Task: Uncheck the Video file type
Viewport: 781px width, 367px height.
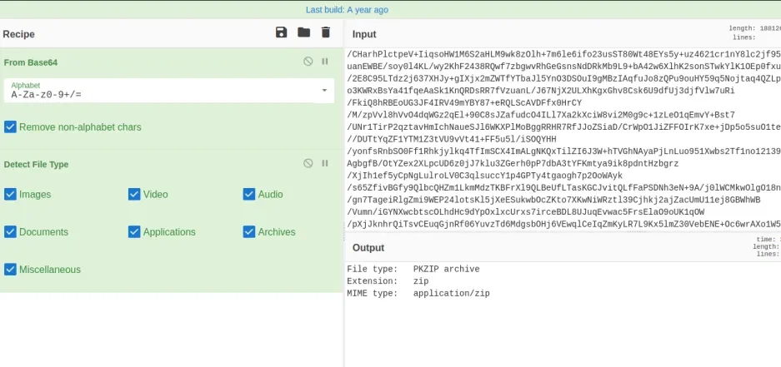Action: tap(134, 195)
